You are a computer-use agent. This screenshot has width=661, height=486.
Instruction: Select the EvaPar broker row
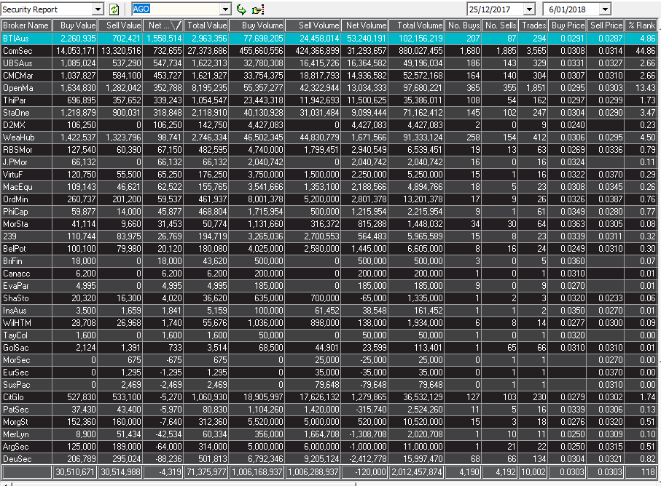coord(329,286)
